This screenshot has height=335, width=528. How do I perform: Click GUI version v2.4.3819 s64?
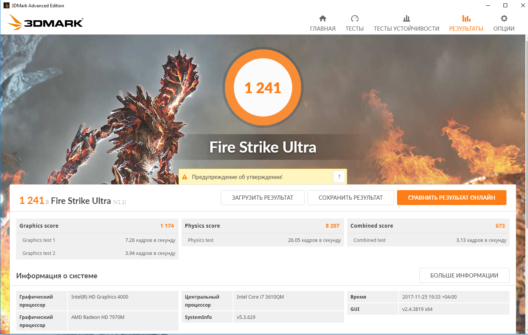(417, 309)
